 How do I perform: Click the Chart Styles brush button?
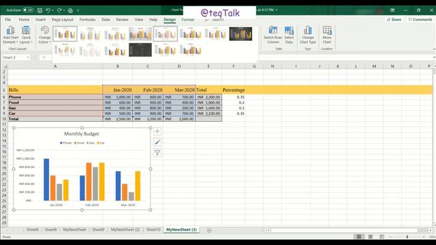click(157, 142)
